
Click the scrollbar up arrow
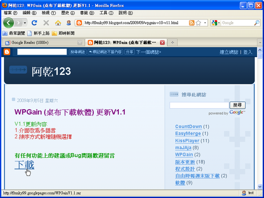[260, 50]
